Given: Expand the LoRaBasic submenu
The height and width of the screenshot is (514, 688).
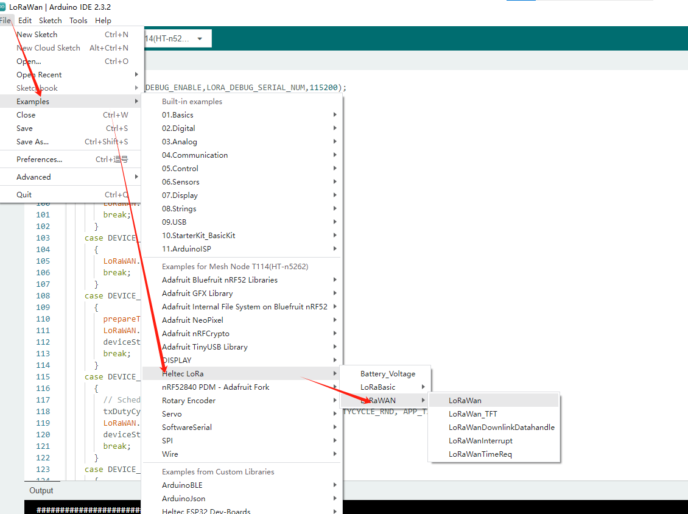Looking at the screenshot, I should click(x=377, y=387).
